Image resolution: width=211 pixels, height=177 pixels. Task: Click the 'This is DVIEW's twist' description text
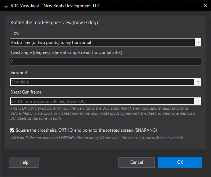[x=103, y=113]
